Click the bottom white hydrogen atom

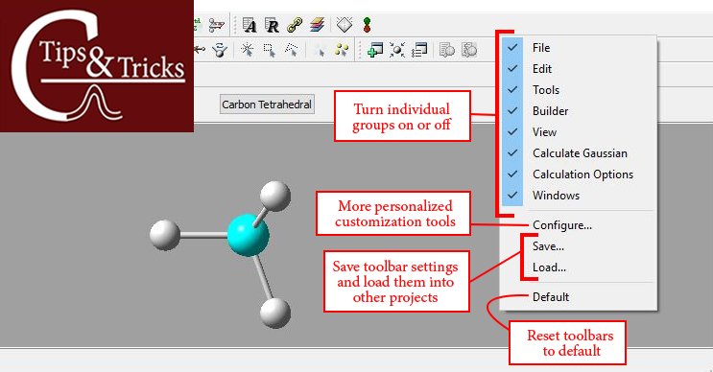click(275, 313)
